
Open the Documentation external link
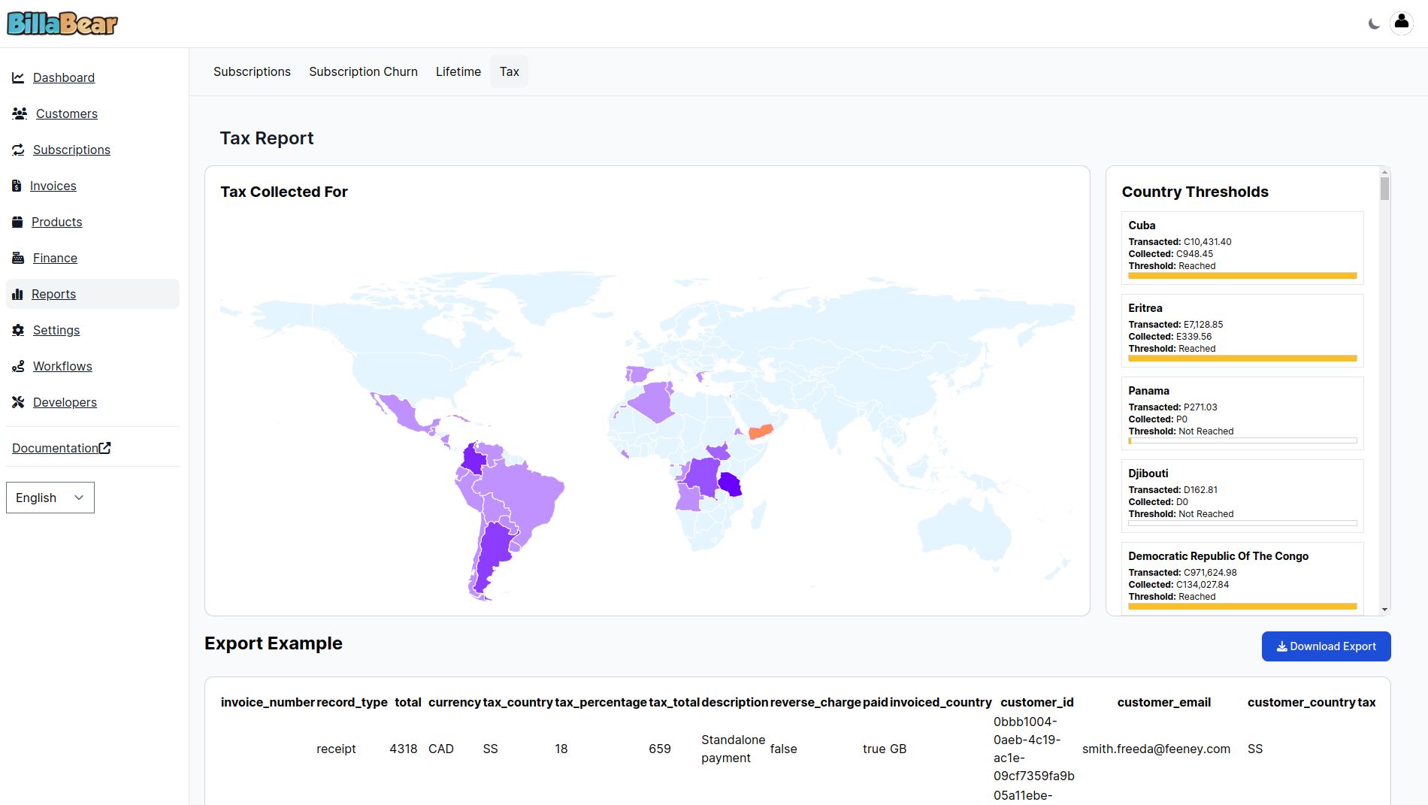(x=62, y=448)
